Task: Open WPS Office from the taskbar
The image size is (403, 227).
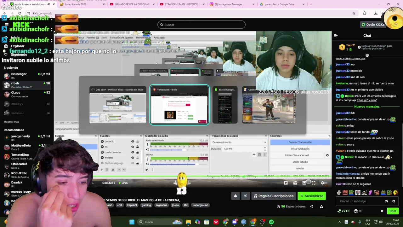Action: tap(216, 222)
